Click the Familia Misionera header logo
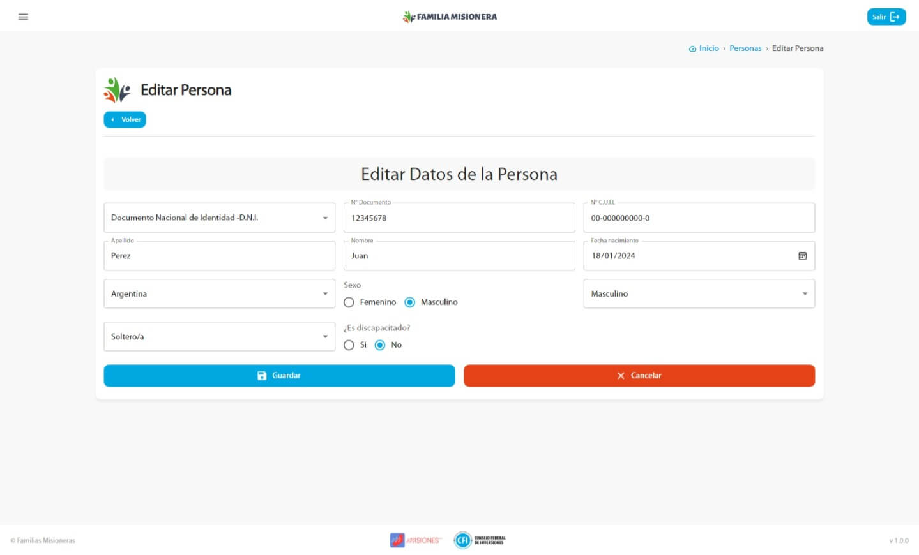The image size is (919, 555). [x=450, y=17]
